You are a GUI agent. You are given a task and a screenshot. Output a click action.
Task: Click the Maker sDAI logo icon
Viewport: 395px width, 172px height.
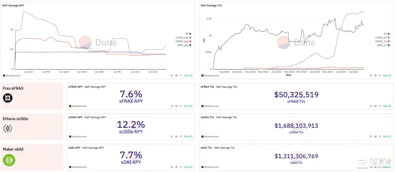tap(8, 160)
